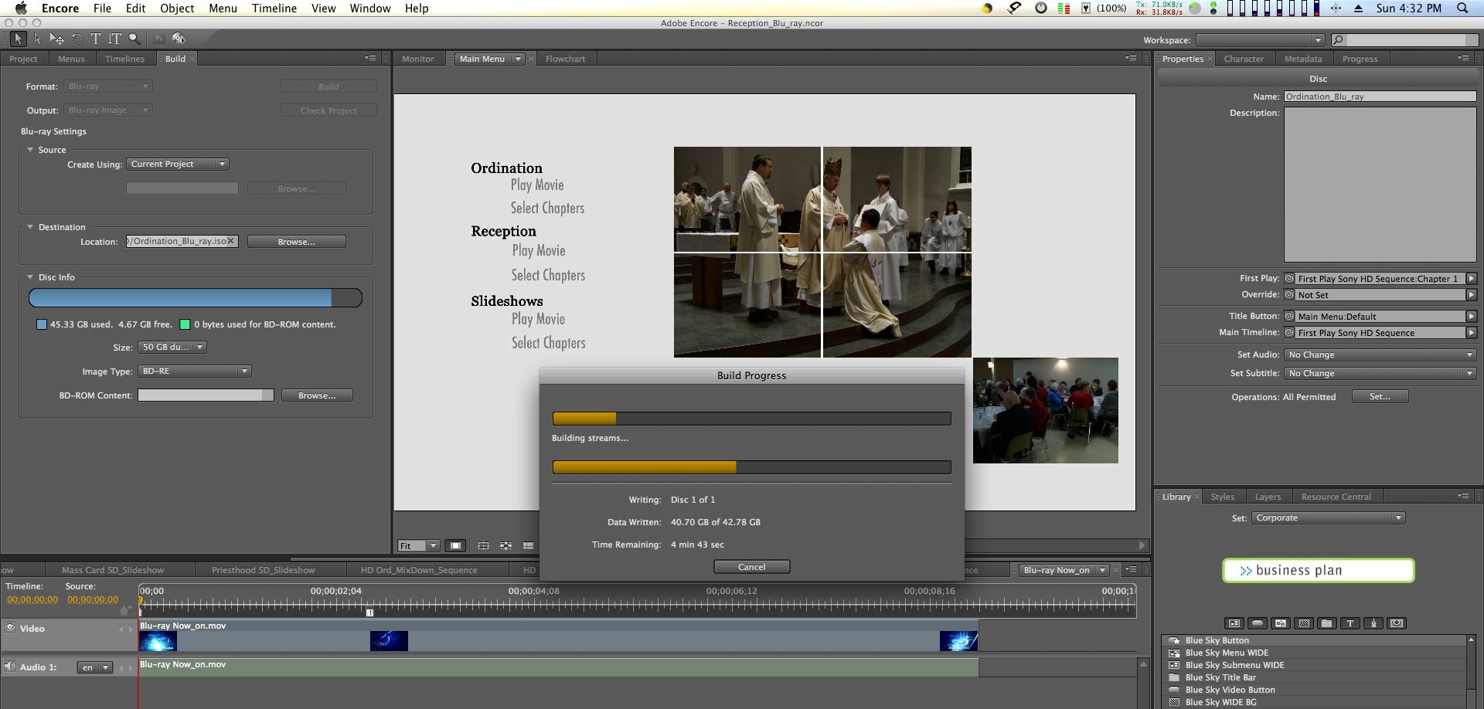The width and height of the screenshot is (1484, 709).
Task: Select Blue Sky Title Bar library item
Action: point(1220,677)
